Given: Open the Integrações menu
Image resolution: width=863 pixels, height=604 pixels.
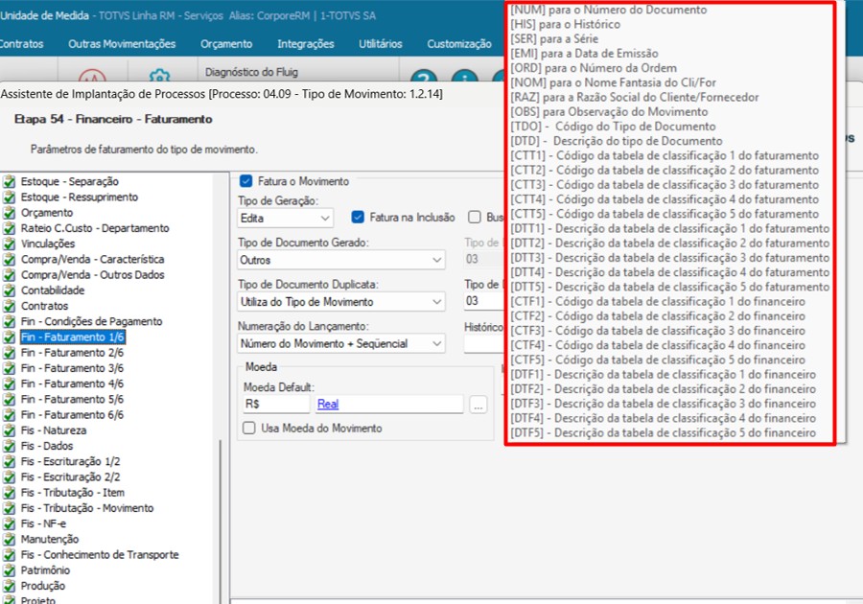Looking at the screenshot, I should pos(306,44).
